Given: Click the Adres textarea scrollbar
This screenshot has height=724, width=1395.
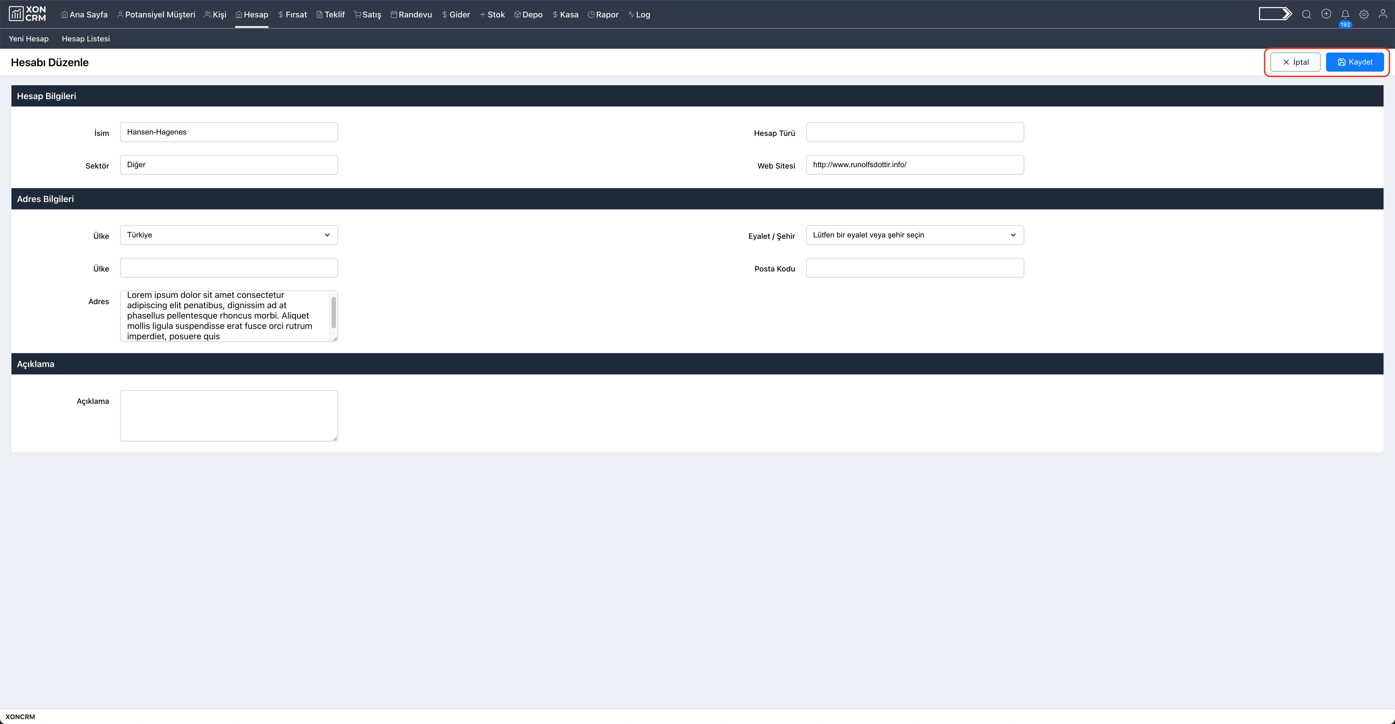Looking at the screenshot, I should (x=333, y=313).
